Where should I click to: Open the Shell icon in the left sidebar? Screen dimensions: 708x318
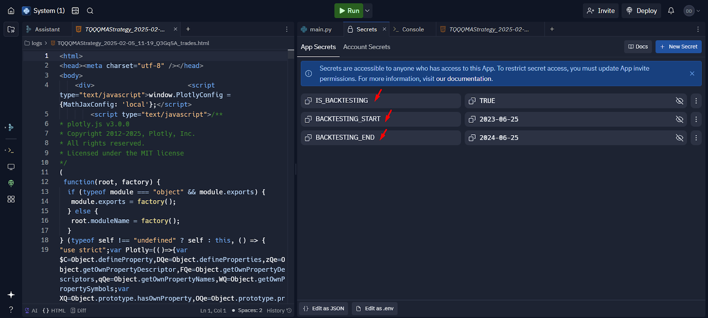pos(11,150)
